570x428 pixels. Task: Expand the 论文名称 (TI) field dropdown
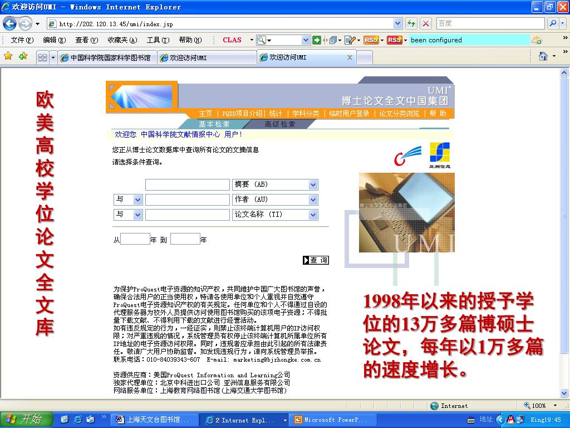pyautogui.click(x=313, y=215)
